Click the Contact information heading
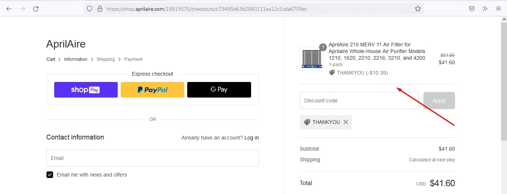Image resolution: width=507 pixels, height=194 pixels. coord(75,137)
